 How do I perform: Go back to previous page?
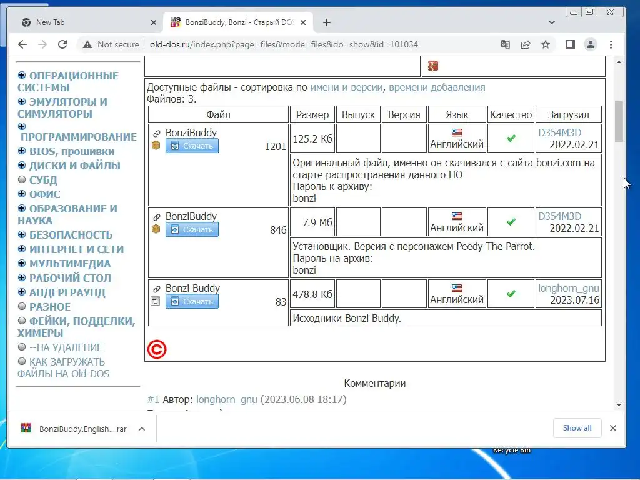point(22,44)
